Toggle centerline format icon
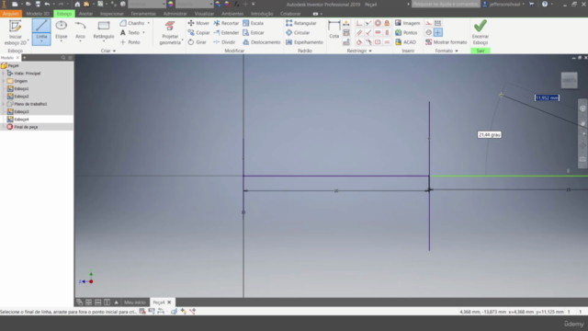This screenshot has height=331, width=588. 429,33
